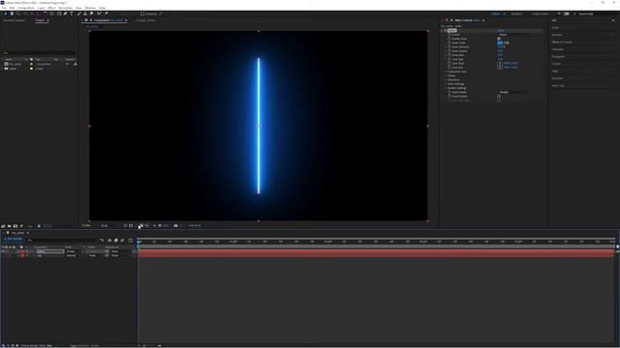Open the Effect menu
Screen dimensions: 620x348
point(51,8)
